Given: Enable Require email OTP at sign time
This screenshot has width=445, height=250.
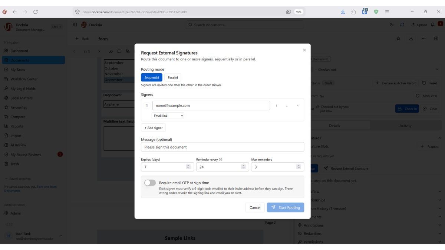Looking at the screenshot, I should pos(150,183).
